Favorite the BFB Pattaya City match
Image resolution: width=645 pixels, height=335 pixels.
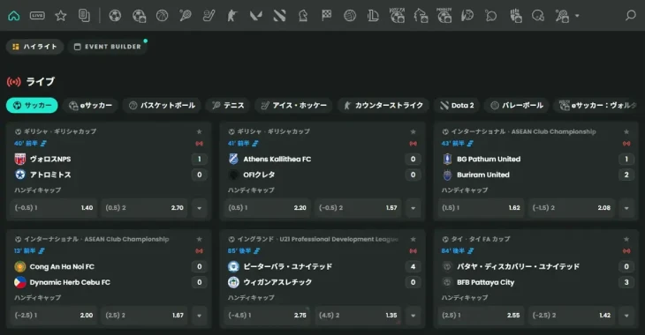(626, 239)
